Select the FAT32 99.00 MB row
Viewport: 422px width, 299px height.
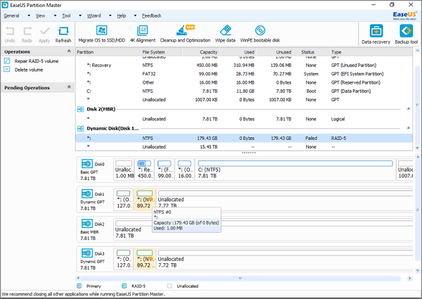[x=244, y=74]
